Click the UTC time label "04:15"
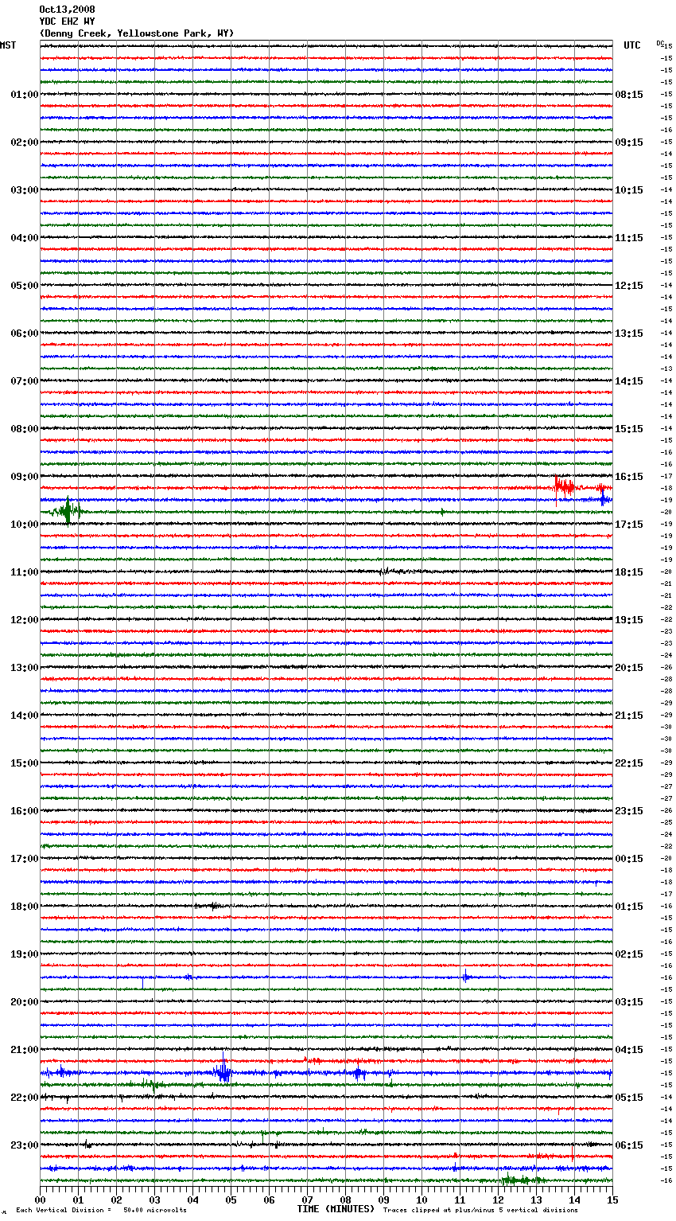This screenshot has height=1221, width=676. pos(629,1050)
